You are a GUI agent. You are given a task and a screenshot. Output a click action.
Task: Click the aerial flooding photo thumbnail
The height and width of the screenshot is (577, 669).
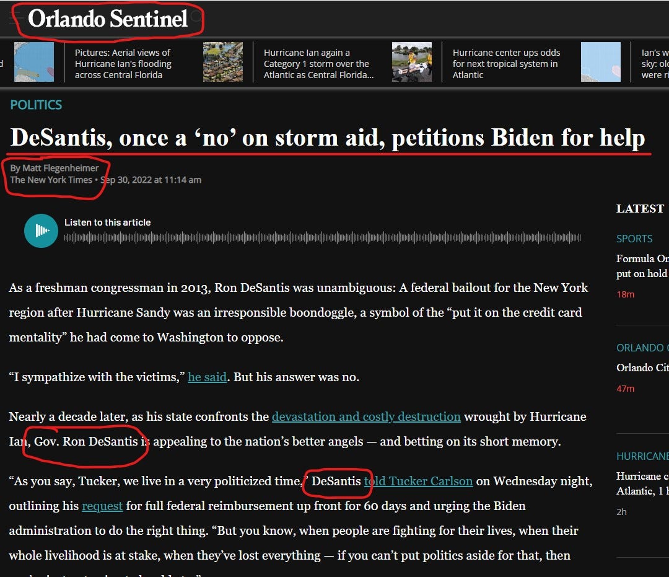[223, 62]
